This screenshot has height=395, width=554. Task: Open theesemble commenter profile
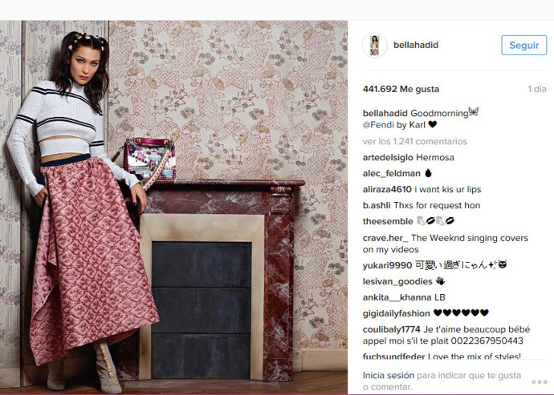(388, 221)
